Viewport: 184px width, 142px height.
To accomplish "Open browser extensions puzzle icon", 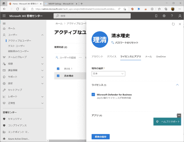I will point(152,9).
